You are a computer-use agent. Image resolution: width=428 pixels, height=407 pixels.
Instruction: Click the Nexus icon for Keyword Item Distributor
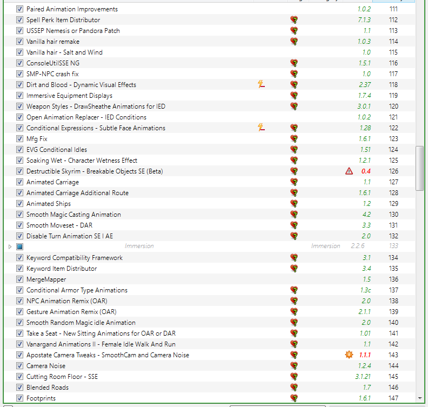(x=294, y=269)
